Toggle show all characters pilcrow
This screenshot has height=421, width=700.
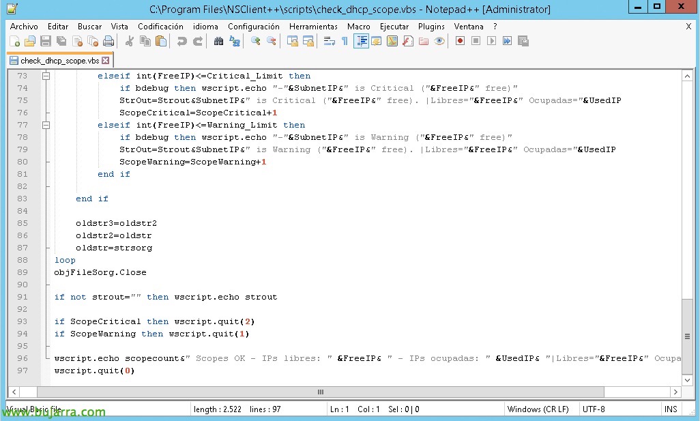pos(345,42)
